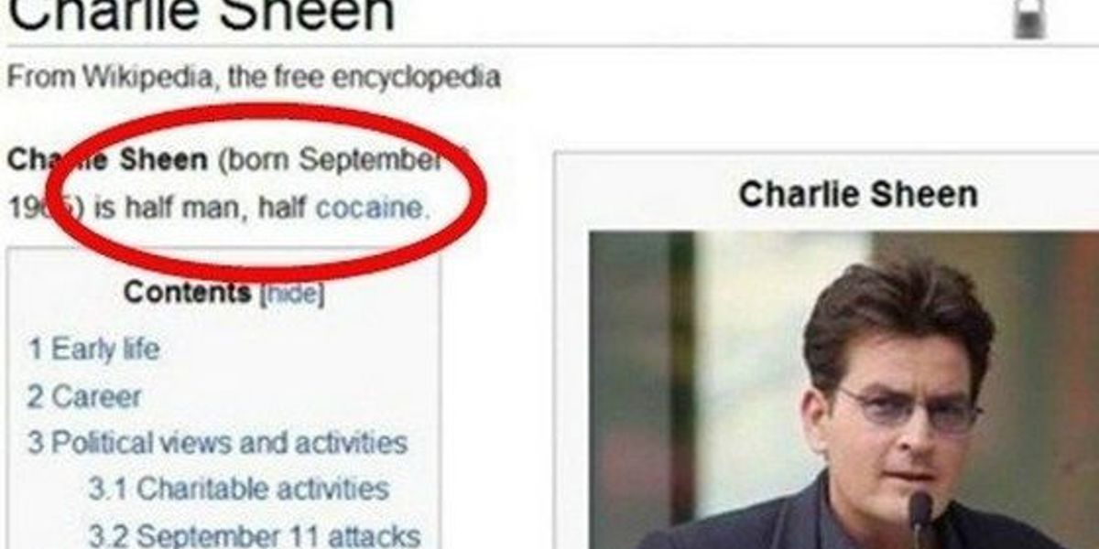This screenshot has height=549, width=1099.
Task: Click the padlock protection icon
Action: (1029, 17)
